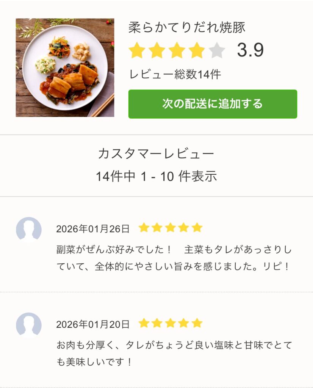The image size is (313, 388).
Task: Tap the reviewer avatar for January 20 review
Action: 29,325
